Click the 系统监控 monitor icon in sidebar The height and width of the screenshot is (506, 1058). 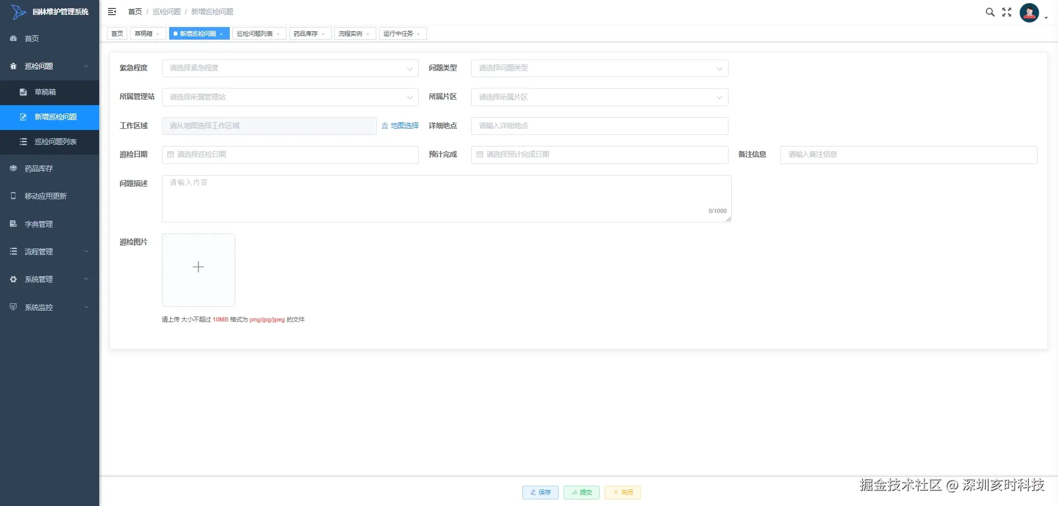(x=13, y=307)
